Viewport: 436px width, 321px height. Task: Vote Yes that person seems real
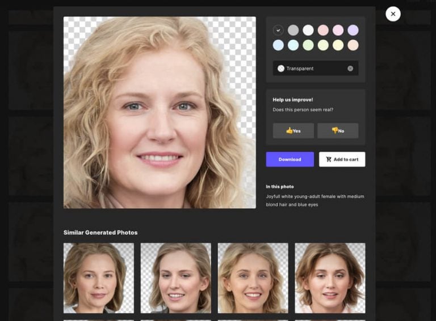(294, 131)
